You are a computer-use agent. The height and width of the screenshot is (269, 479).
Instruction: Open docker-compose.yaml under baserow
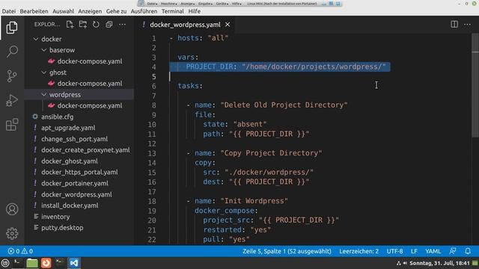coord(90,61)
